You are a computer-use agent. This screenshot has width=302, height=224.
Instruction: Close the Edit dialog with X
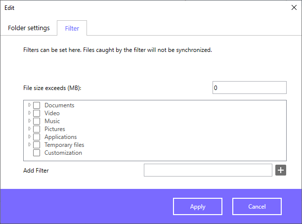(x=294, y=7)
